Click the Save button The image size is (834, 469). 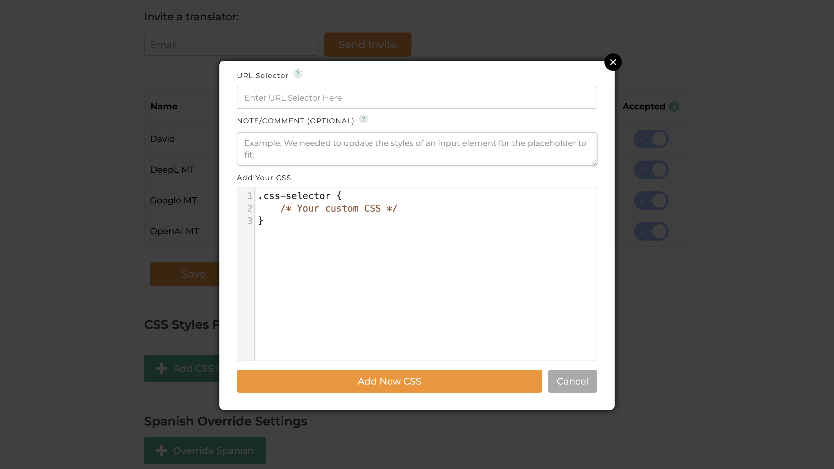(x=194, y=274)
